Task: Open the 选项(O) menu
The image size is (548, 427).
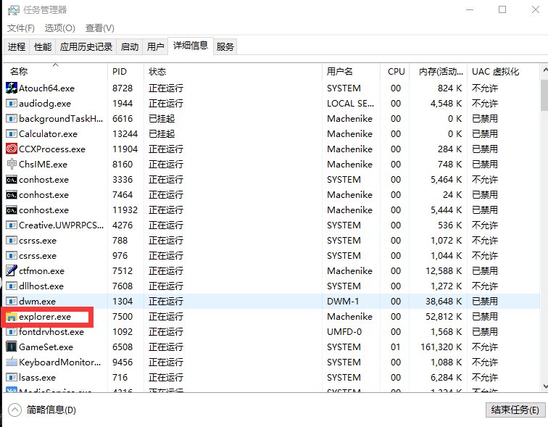Action: [59, 28]
